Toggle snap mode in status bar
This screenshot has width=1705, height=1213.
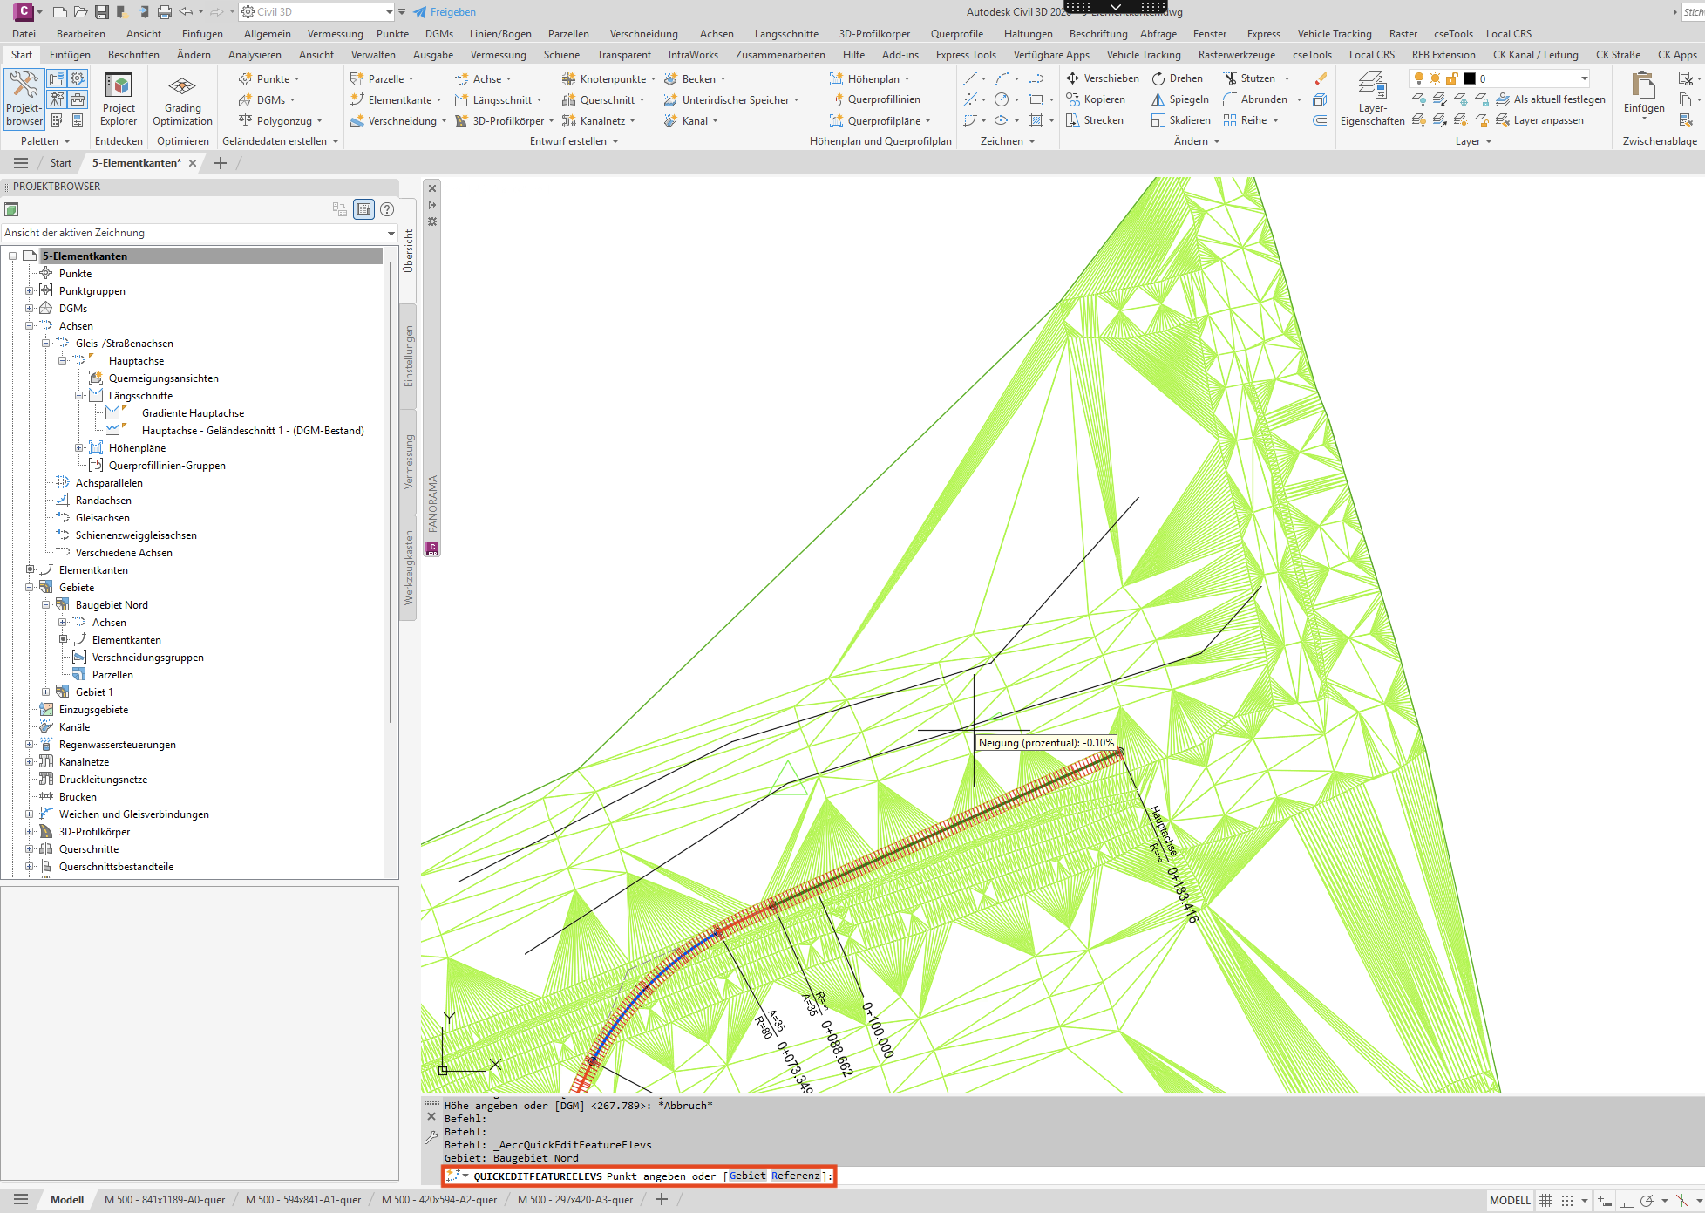point(1567,1201)
